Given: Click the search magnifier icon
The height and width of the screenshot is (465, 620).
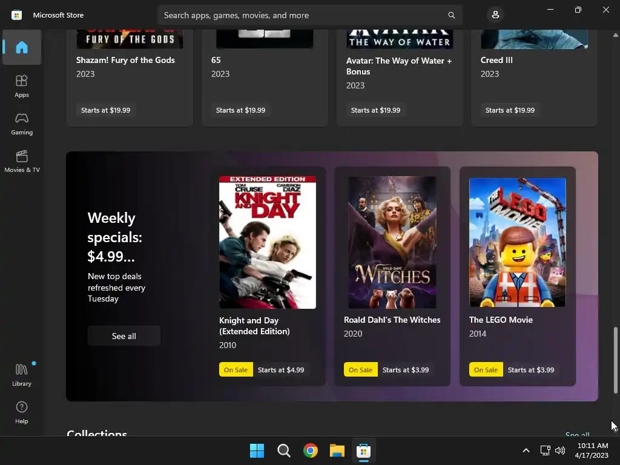Looking at the screenshot, I should (x=451, y=15).
